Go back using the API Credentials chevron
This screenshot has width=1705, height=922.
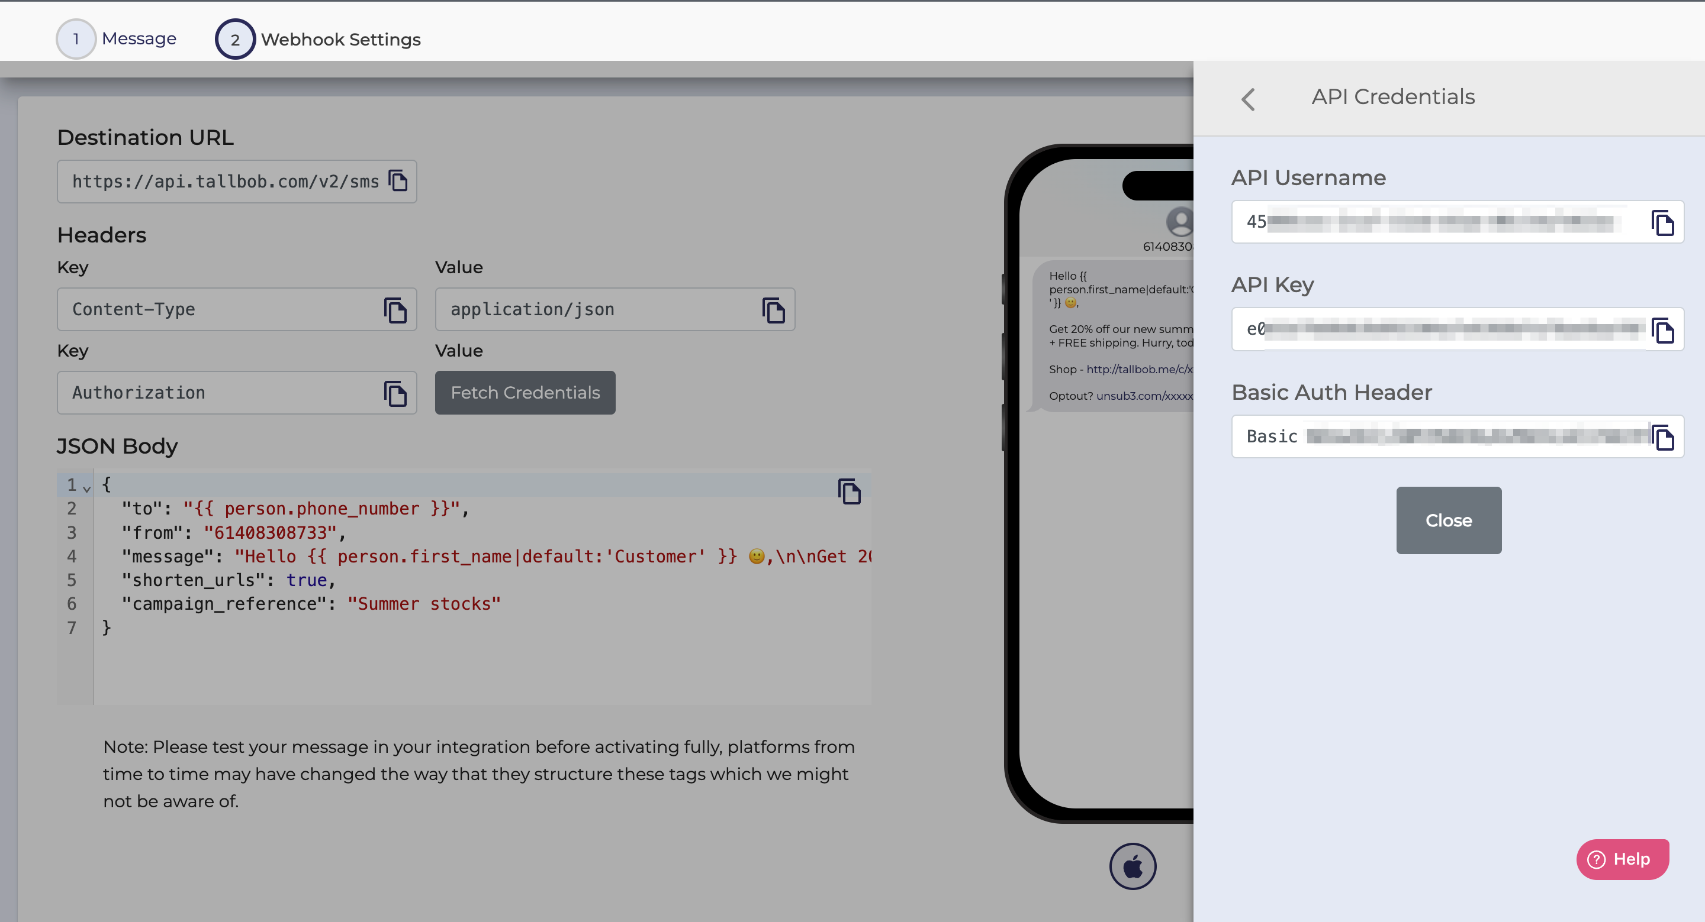point(1249,99)
